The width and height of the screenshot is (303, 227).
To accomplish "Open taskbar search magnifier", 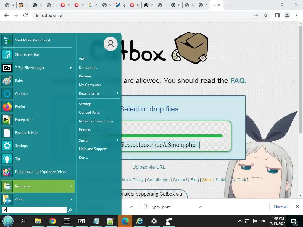I will pyautogui.click(x=23, y=221).
